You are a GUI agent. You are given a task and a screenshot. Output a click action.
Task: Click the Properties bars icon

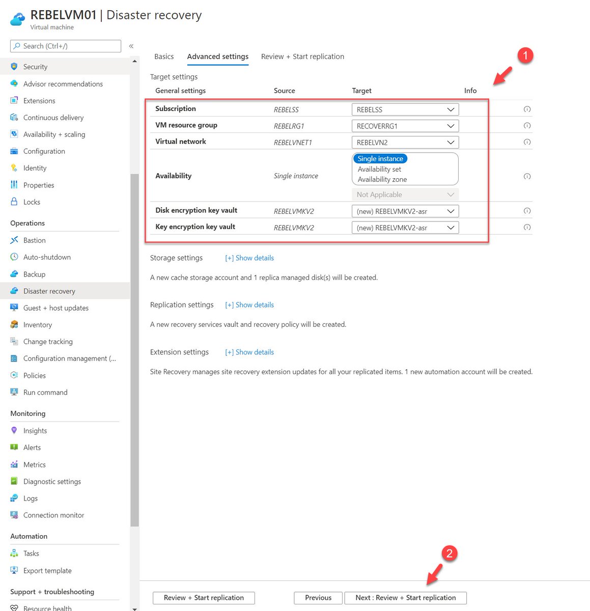click(x=14, y=185)
